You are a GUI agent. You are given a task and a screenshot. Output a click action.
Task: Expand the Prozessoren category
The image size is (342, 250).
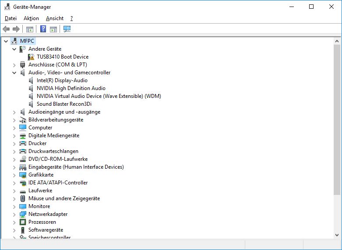coord(14,222)
